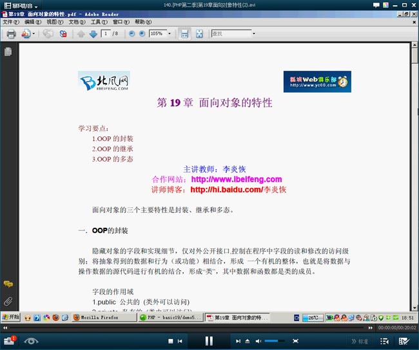
Task: Click the vertical scrollbar thumb
Action: pyautogui.click(x=414, y=55)
